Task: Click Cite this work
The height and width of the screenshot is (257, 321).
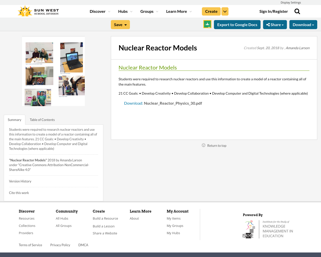Action: tap(19, 193)
